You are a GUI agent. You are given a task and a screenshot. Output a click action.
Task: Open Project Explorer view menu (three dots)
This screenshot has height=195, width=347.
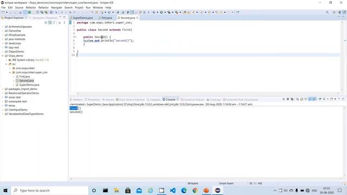tap(65, 23)
